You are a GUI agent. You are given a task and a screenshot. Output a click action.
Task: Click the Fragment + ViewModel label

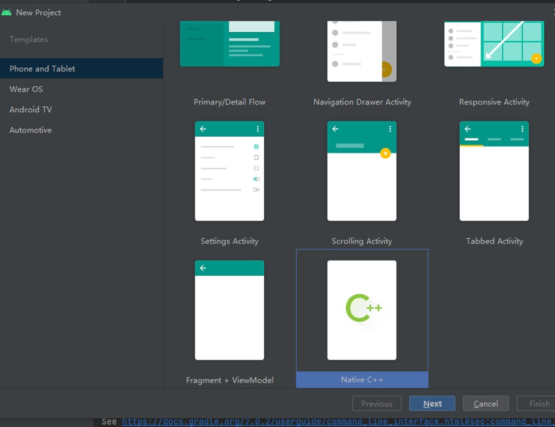230,380
